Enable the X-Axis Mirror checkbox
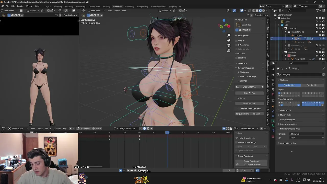Screen dimensions: 327x184 coord(237,45)
